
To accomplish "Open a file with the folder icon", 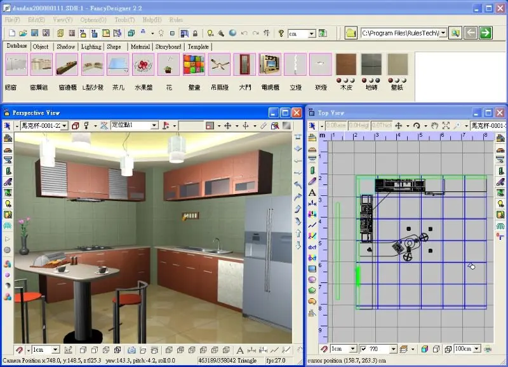I will click(23, 33).
